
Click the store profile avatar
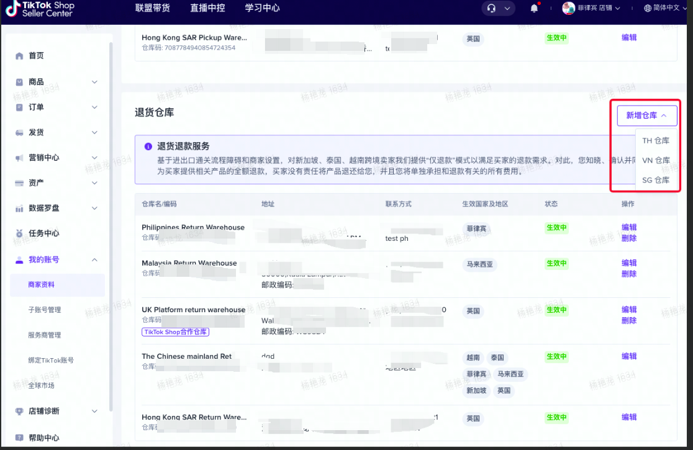(x=568, y=8)
